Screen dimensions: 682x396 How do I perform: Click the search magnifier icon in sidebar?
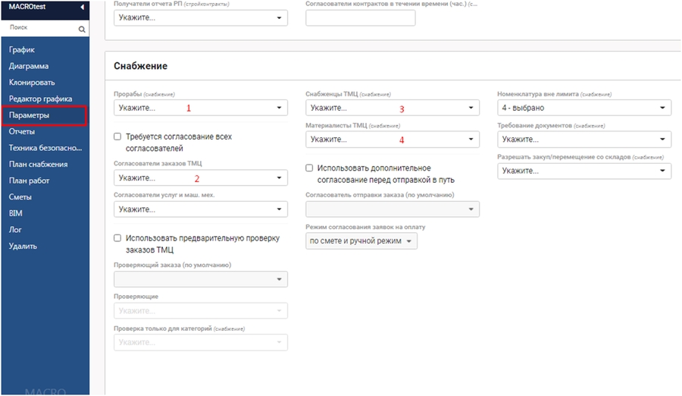(82, 30)
